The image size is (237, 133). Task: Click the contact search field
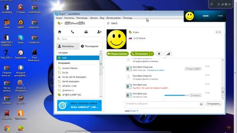tap(80, 39)
